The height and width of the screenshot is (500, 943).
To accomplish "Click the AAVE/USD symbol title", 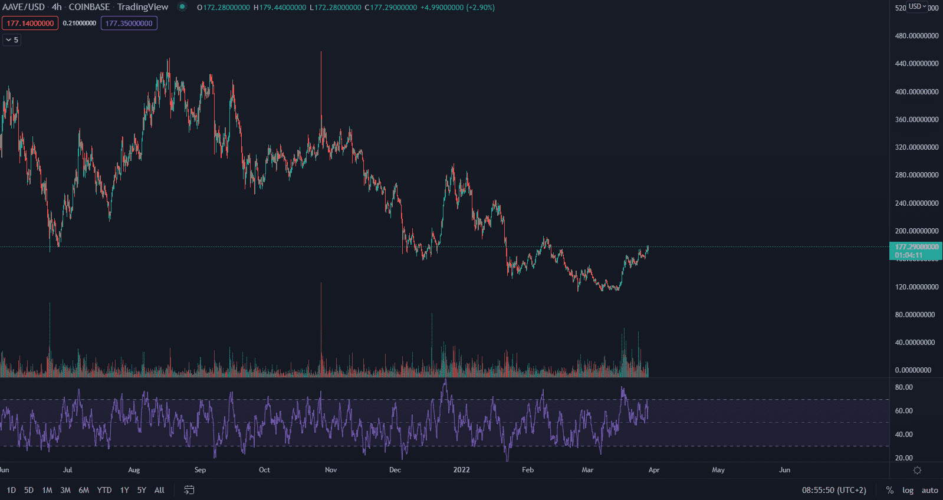I will click(24, 7).
